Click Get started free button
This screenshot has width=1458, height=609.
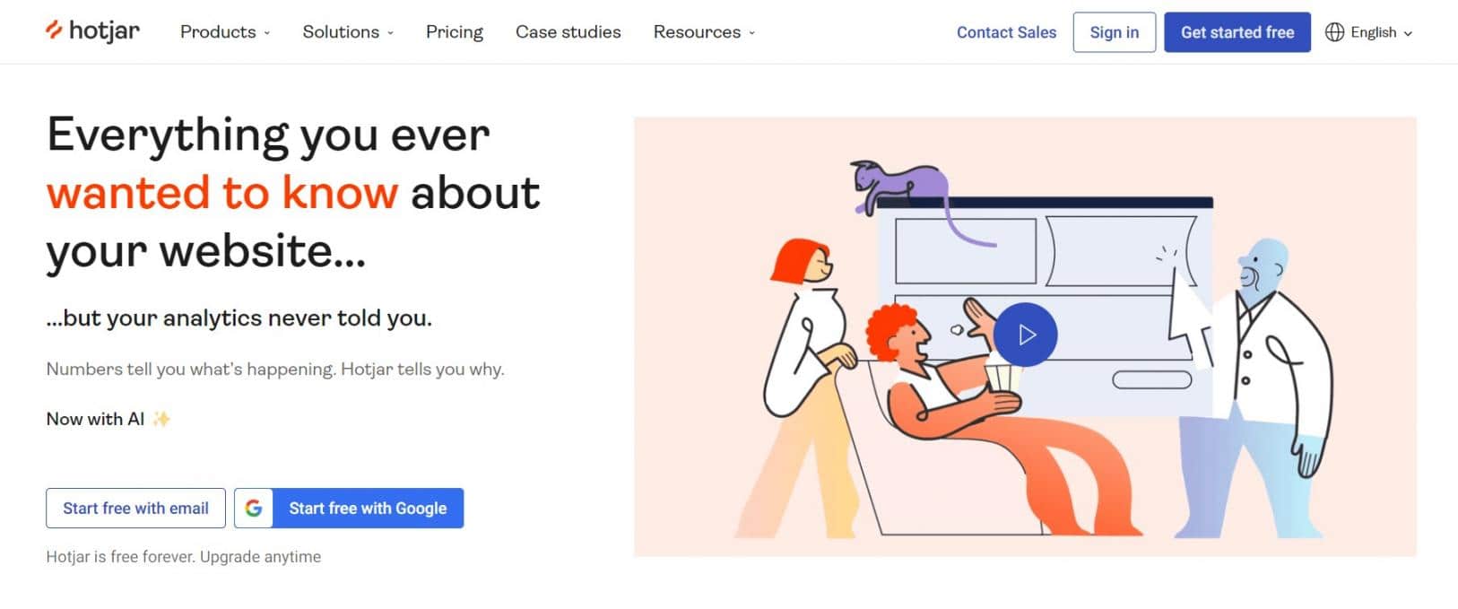(x=1237, y=32)
